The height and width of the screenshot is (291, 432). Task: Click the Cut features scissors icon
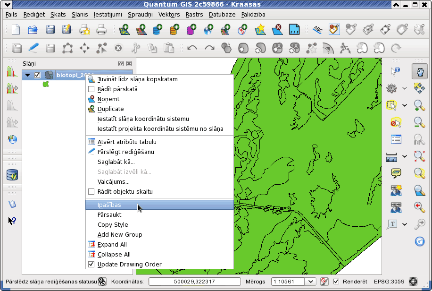click(135, 48)
